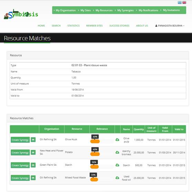Click the 36% relevance bar for Starch

coord(94,167)
